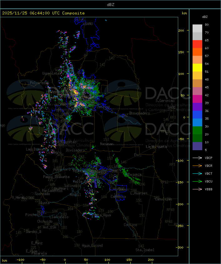Click the Sosneado map label
Viewport: 221px width, 264px height.
click(x=42, y=194)
